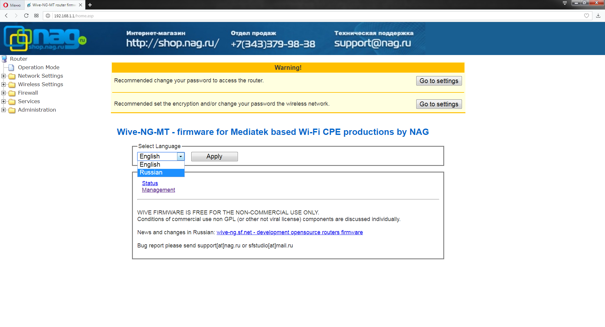Screen dimensions: 605x327
Task: Go to settings for wireless encryption
Action: [x=439, y=104]
